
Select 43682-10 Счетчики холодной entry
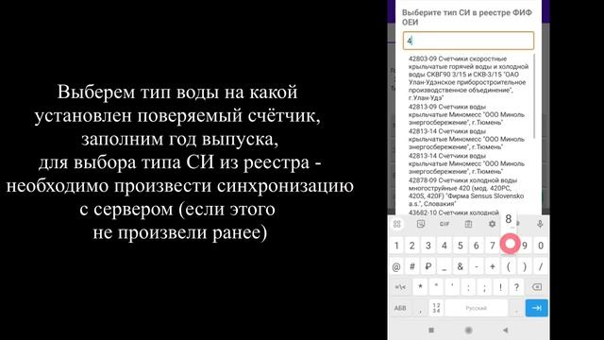[x=454, y=212]
